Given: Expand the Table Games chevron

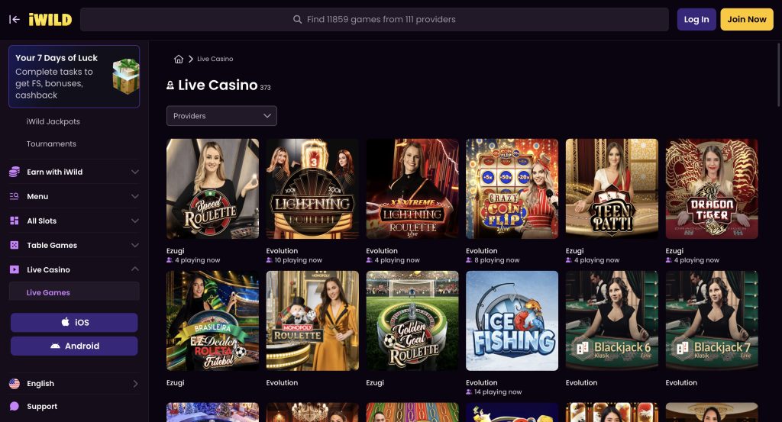Looking at the screenshot, I should coord(134,245).
